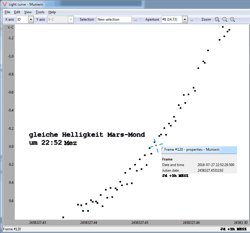
Task: Click the New selection input field
Action: point(114,19)
